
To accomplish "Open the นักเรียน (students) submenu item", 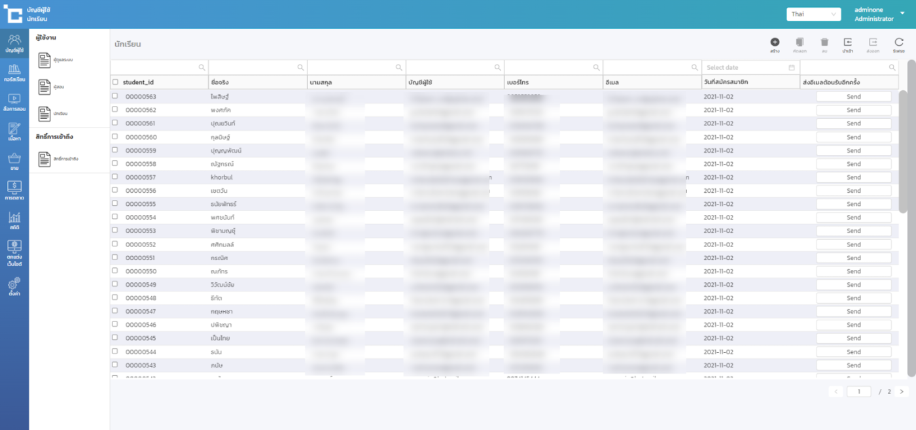I will tap(44, 114).
